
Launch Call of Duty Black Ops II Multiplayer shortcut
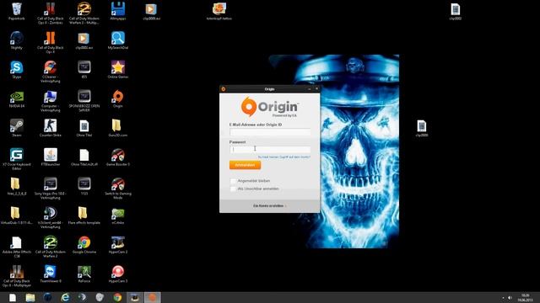click(17, 276)
